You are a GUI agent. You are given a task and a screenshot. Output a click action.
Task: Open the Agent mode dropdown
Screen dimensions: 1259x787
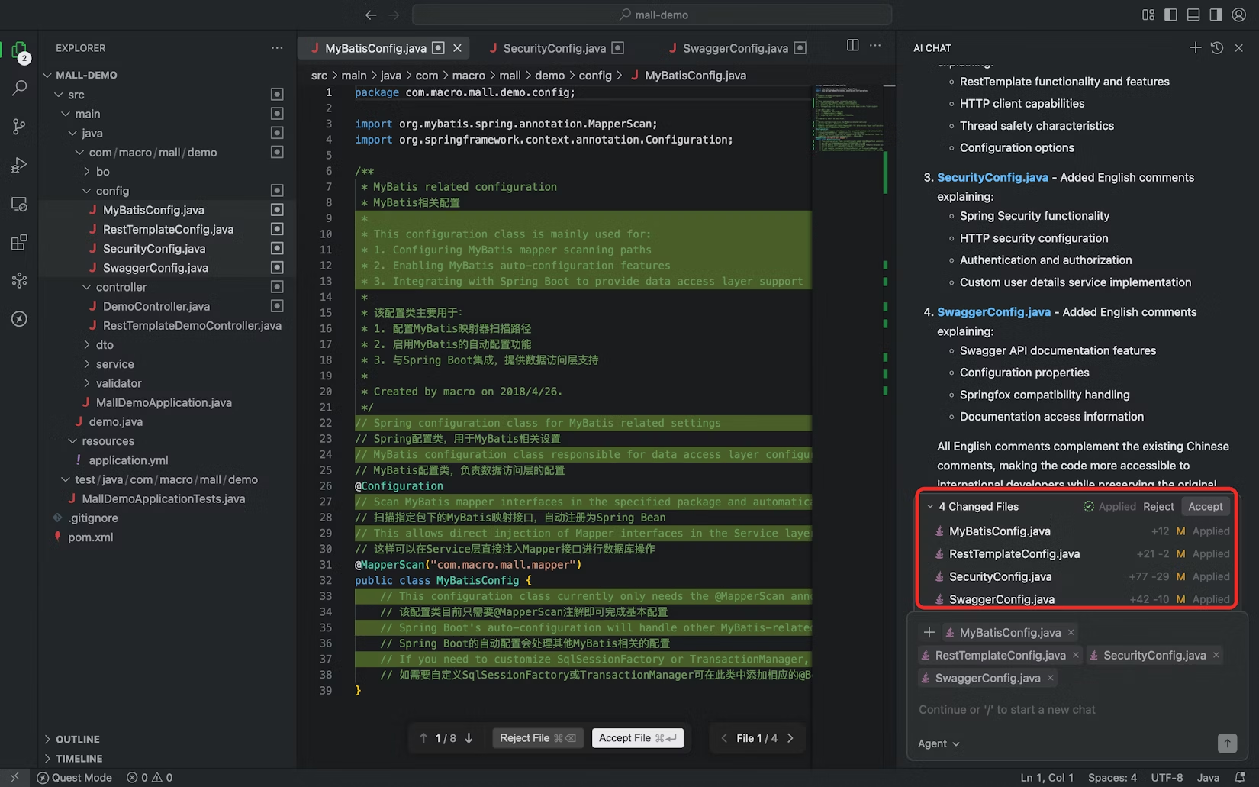939,743
